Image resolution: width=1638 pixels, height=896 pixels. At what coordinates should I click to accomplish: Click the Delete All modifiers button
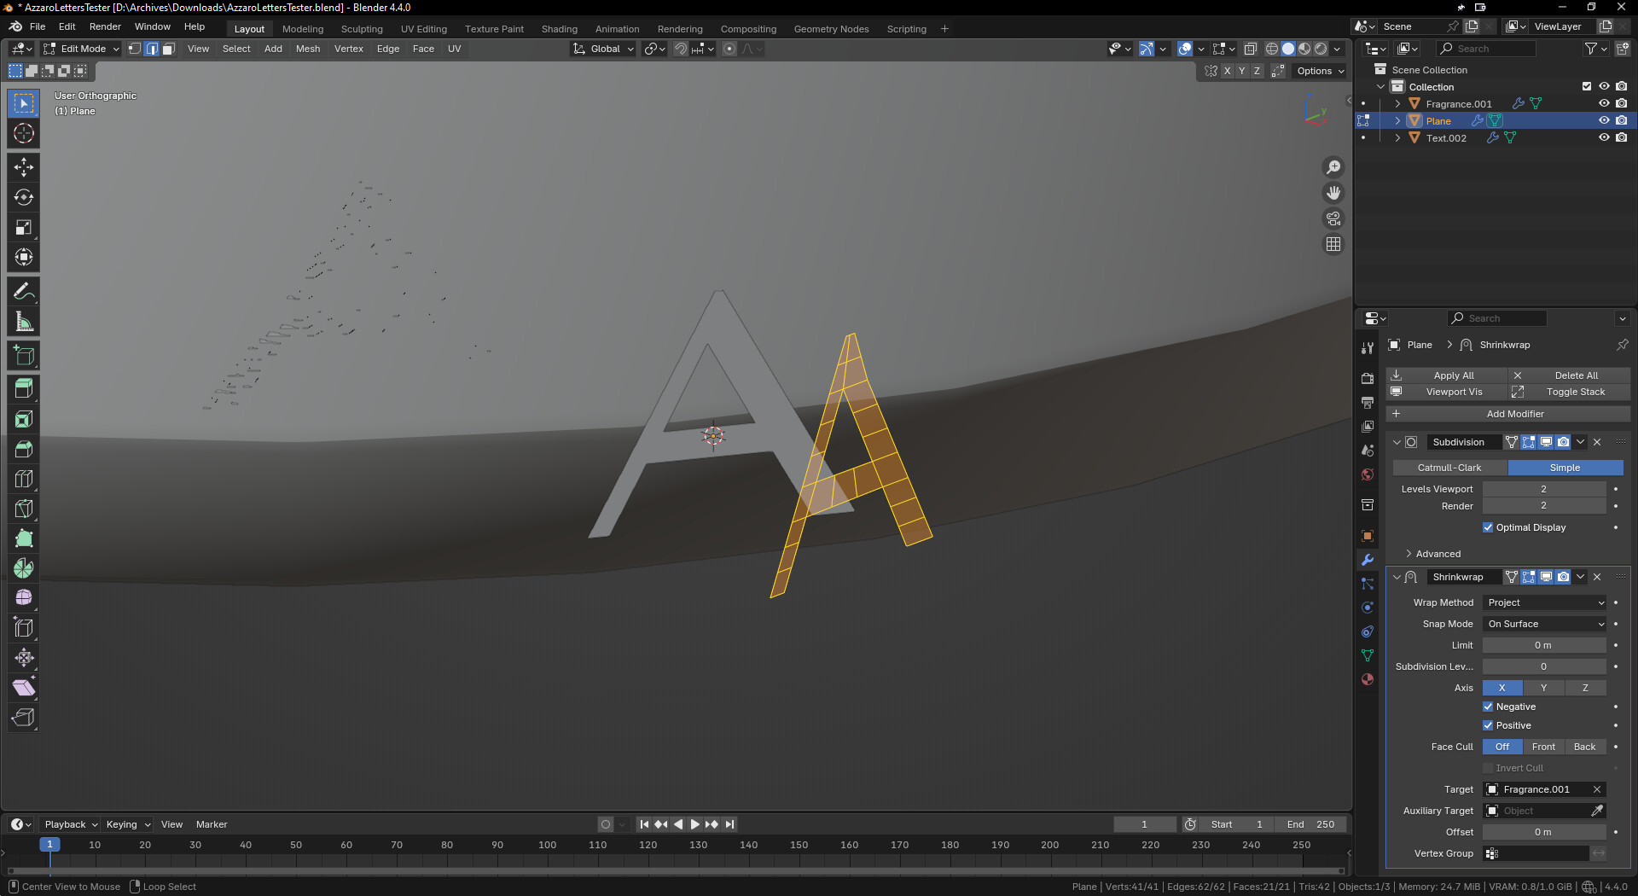1570,375
